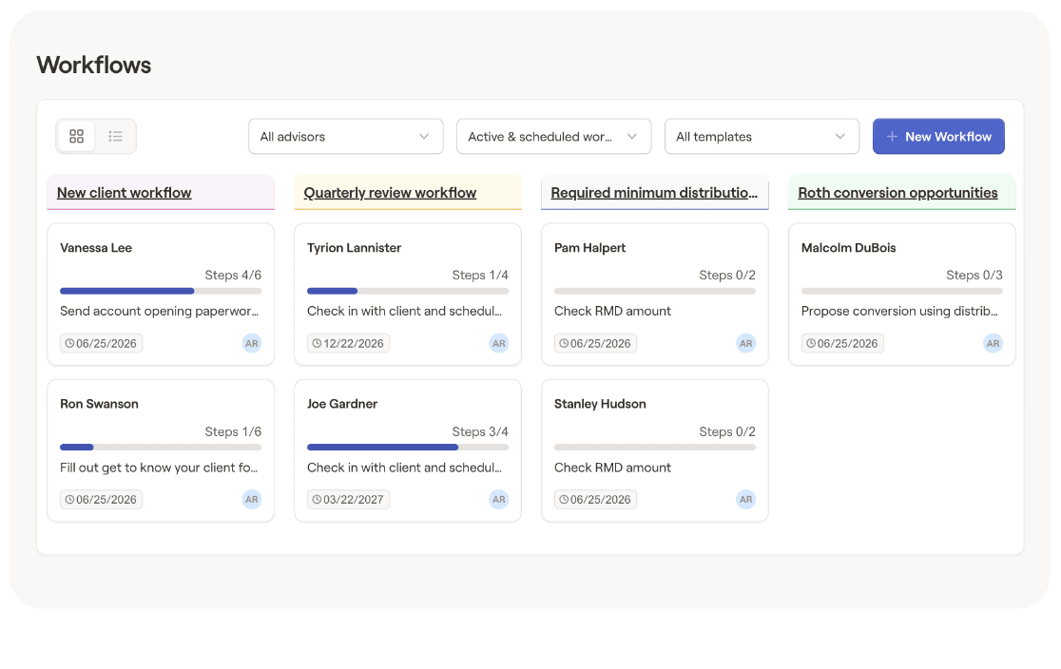This screenshot has height=669, width=1061.
Task: Click Vanessa Lee's Steps 4/6 progress bar
Action: 161,291
